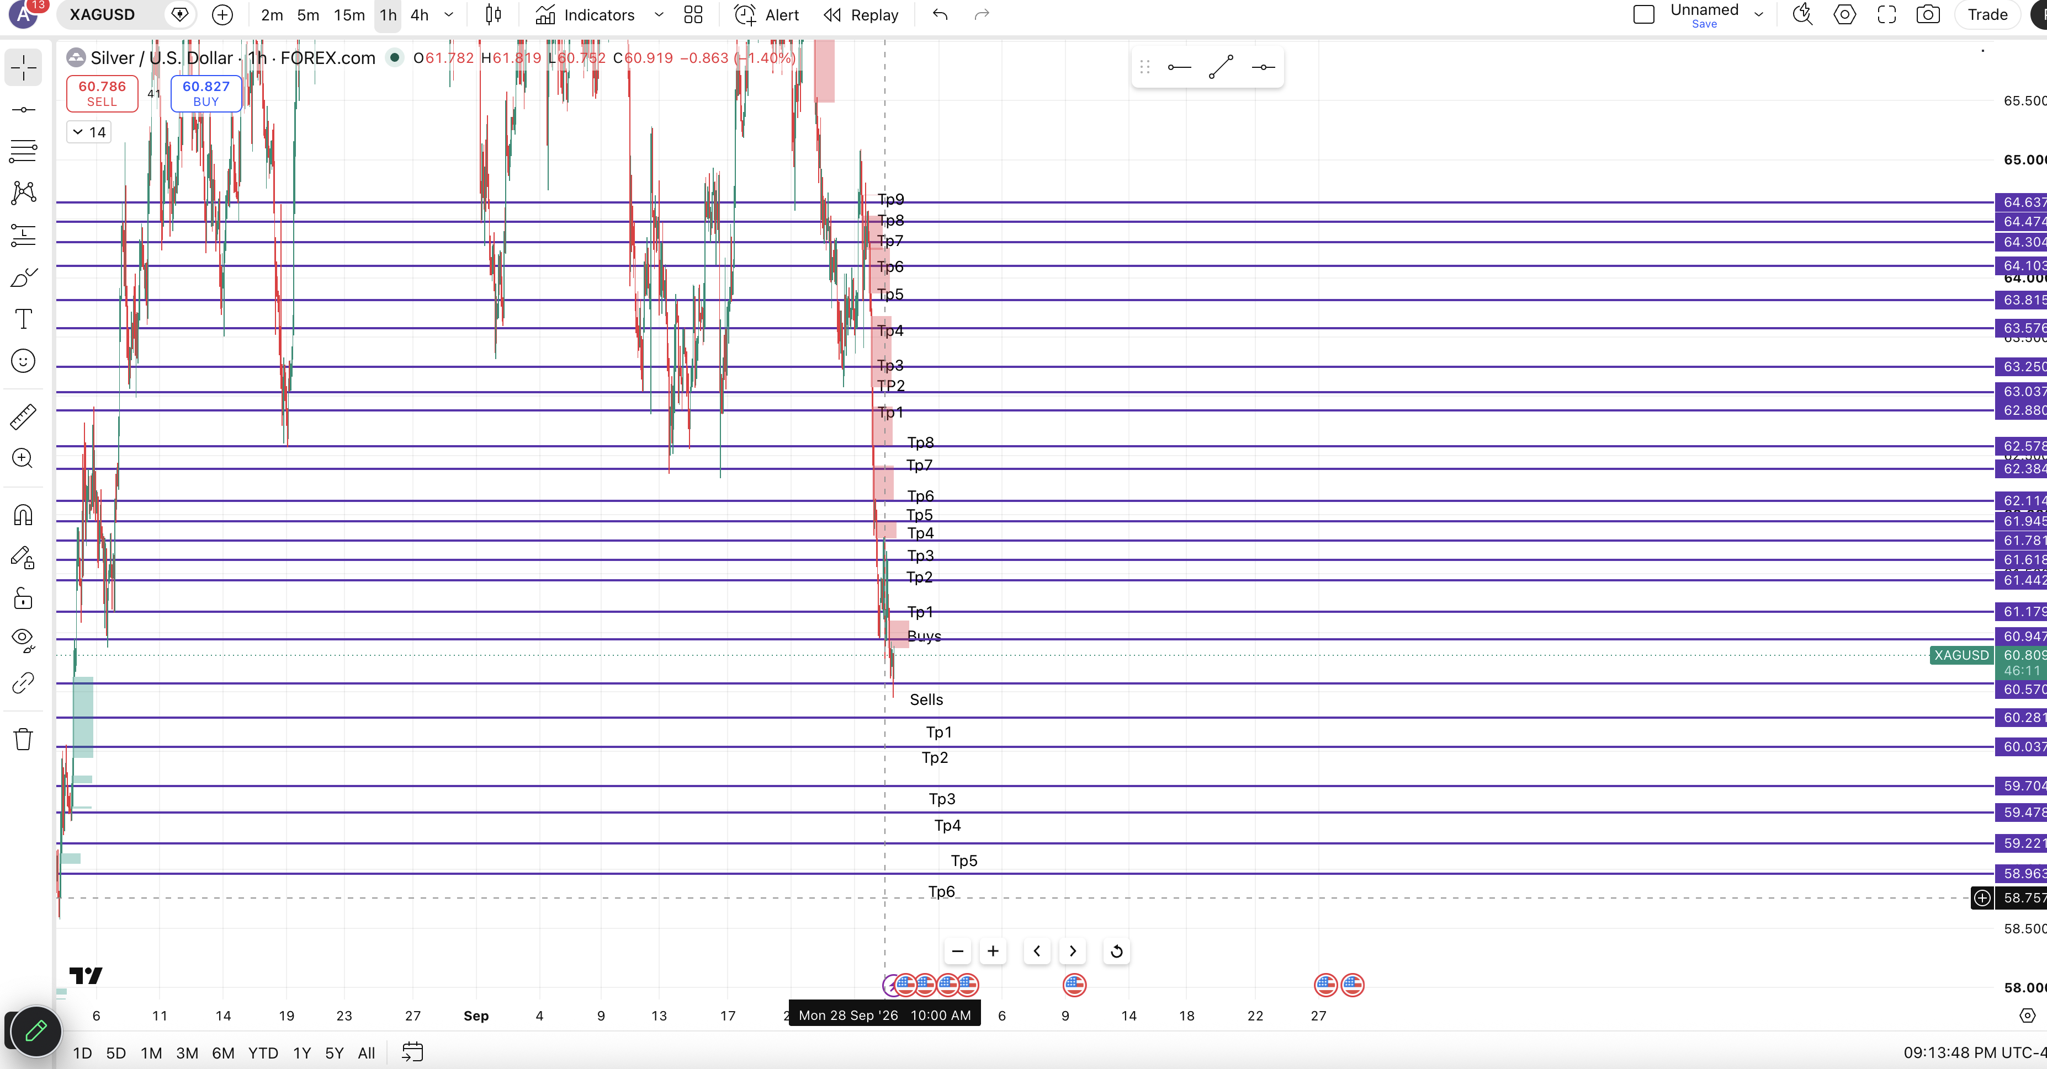Screen dimensions: 2047x1069
Task: Select the ruler measure tool
Action: tap(23, 417)
